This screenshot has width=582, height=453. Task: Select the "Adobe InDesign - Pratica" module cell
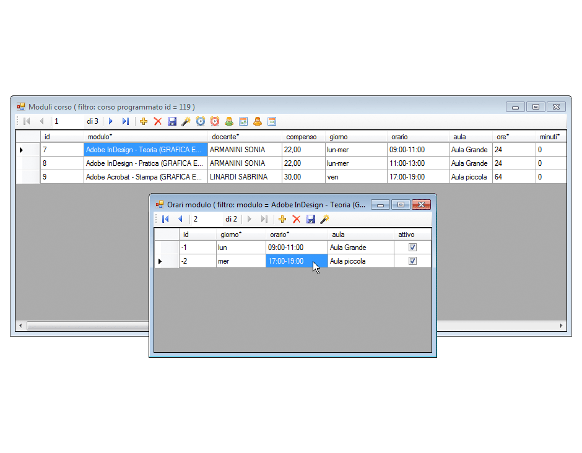coord(145,163)
